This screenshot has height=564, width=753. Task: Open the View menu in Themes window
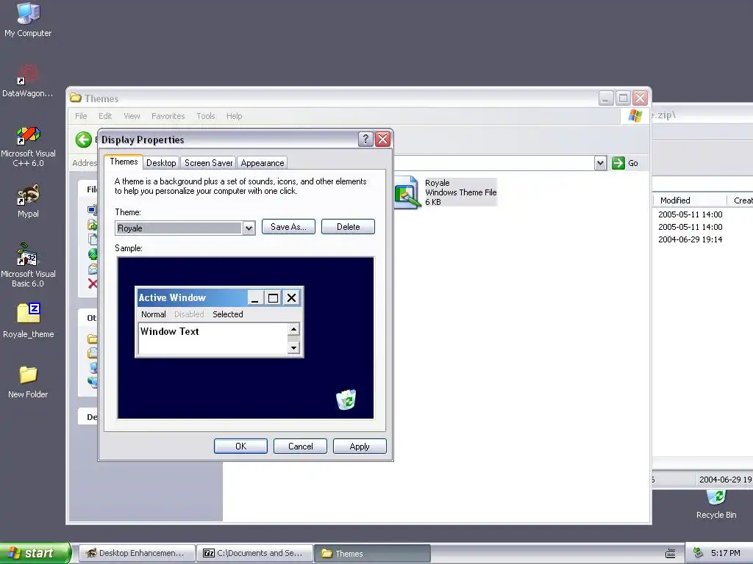click(x=132, y=116)
